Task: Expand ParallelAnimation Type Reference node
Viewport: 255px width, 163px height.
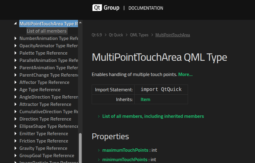Action: 16,60
